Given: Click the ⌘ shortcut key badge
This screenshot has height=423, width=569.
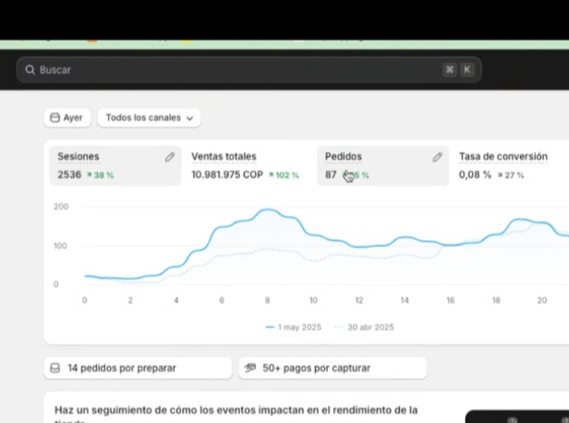Looking at the screenshot, I should (x=450, y=70).
